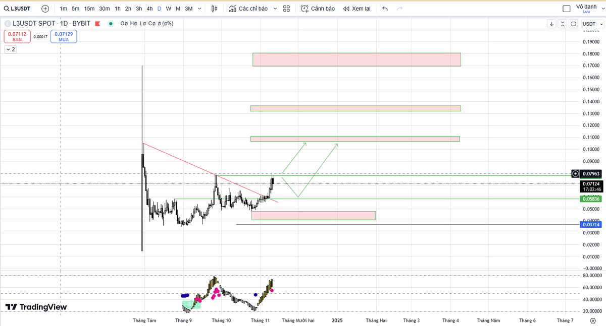This screenshot has width=606, height=326.
Task: Switch to the 2h timeframe
Action: [x=128, y=9]
